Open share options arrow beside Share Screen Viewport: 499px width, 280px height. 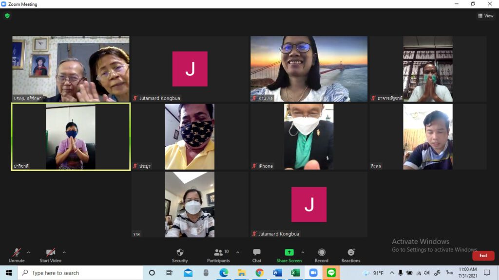pos(303,252)
